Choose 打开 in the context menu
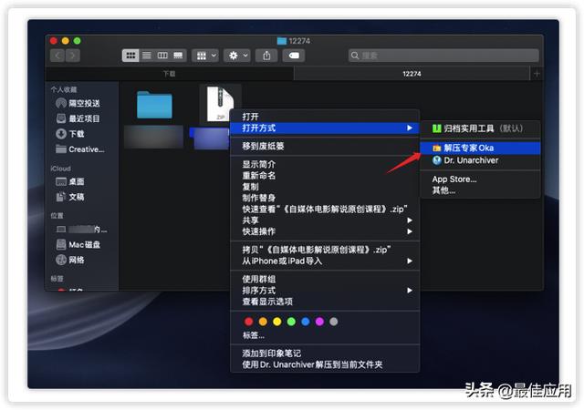 click(x=325, y=117)
